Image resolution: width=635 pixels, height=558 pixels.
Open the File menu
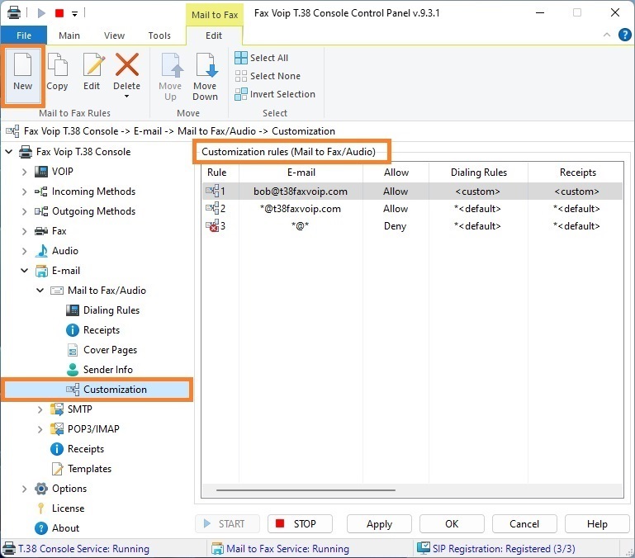pyautogui.click(x=24, y=35)
